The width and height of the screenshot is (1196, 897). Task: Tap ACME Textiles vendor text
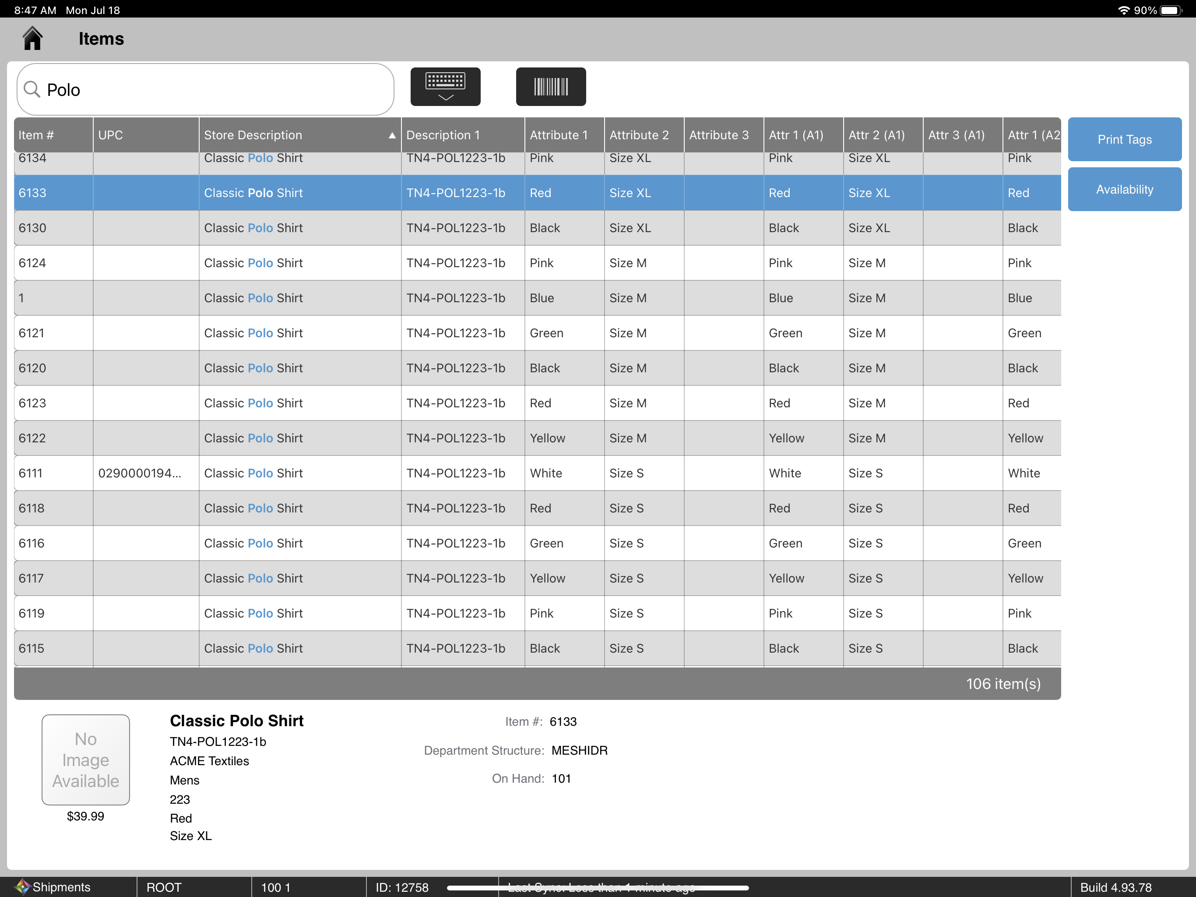[x=209, y=761]
